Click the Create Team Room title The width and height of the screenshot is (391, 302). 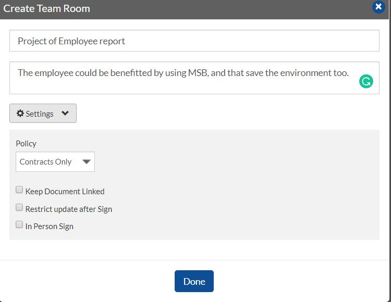click(46, 8)
